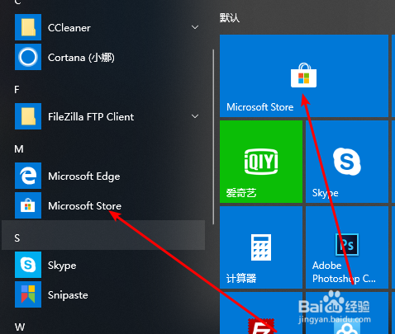Click the "Snipaste" text label
Viewport: 395px width, 334px height.
68,295
